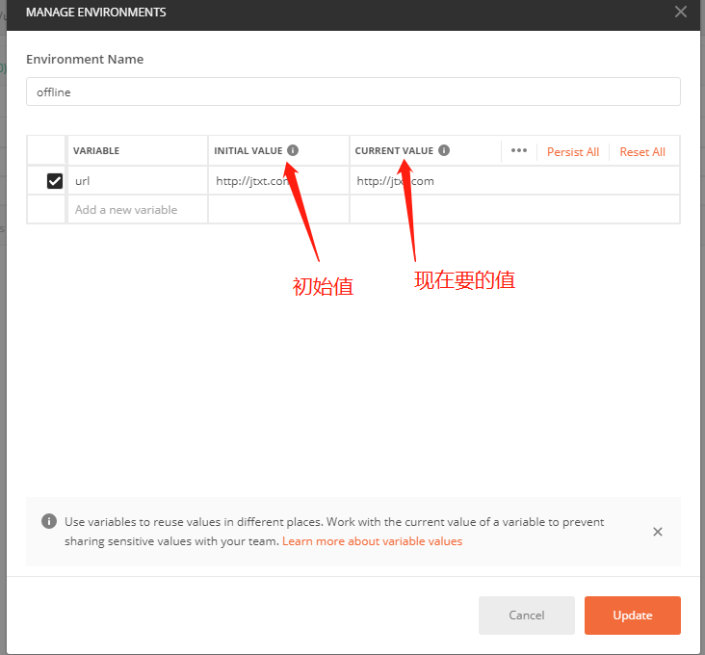
Task: Close the Manage Environments dialog
Action: (681, 13)
